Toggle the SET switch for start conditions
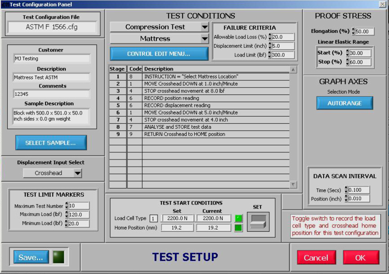Viewport: 389px width, 274px height. tap(258, 221)
